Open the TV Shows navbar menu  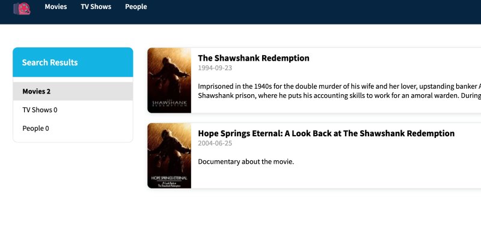coord(96,7)
